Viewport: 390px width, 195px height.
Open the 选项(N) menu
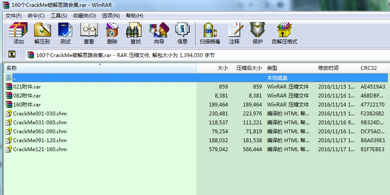(111, 16)
